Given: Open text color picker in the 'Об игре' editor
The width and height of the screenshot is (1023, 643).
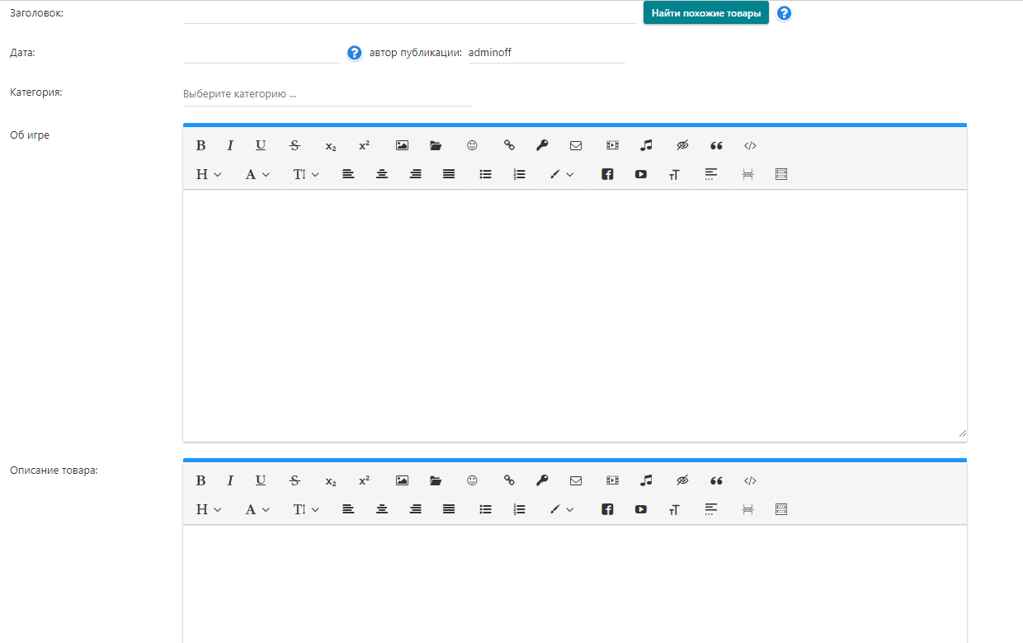Looking at the screenshot, I should [562, 174].
